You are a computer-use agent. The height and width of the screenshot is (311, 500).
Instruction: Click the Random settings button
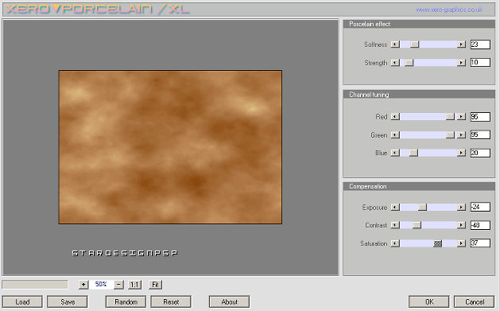point(126,301)
